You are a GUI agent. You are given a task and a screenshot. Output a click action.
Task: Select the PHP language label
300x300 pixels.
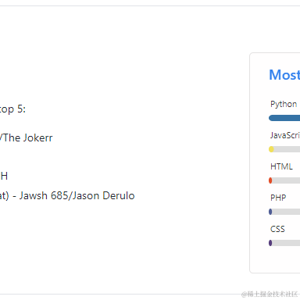pyautogui.click(x=278, y=198)
